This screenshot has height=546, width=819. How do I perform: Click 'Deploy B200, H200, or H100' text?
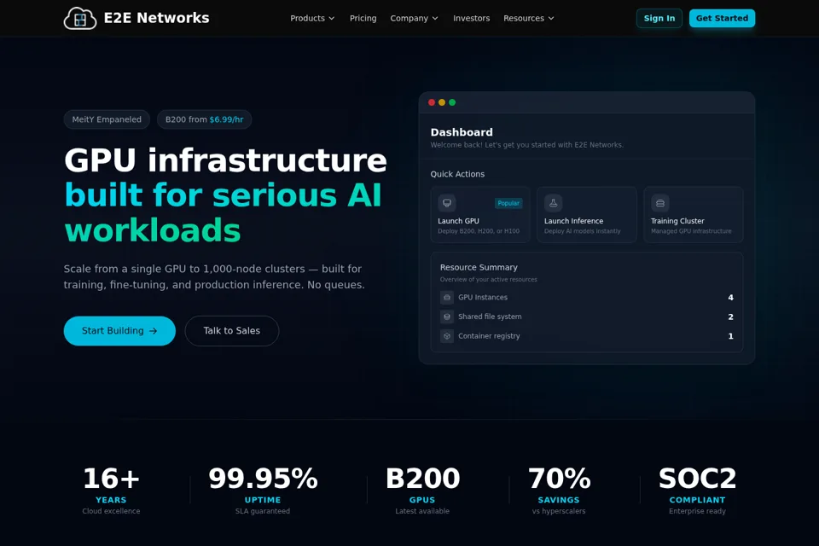(479, 231)
